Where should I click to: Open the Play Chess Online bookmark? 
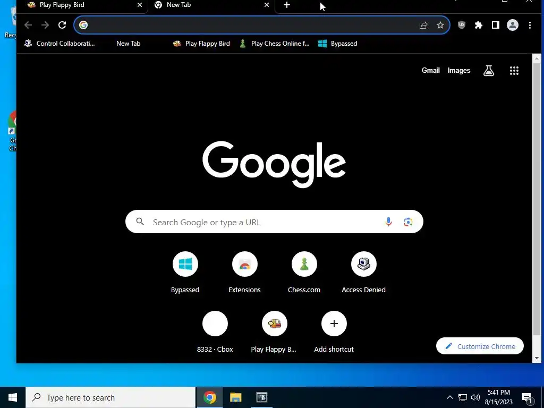tap(274, 44)
